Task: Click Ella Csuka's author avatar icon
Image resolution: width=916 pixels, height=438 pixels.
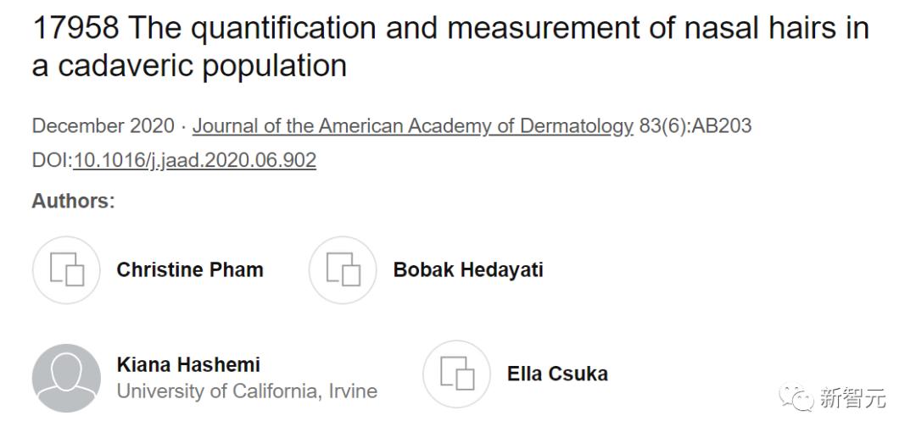Action: 456,374
